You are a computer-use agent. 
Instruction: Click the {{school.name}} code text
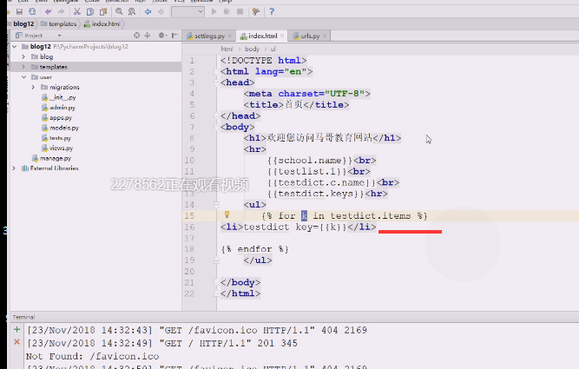click(310, 161)
